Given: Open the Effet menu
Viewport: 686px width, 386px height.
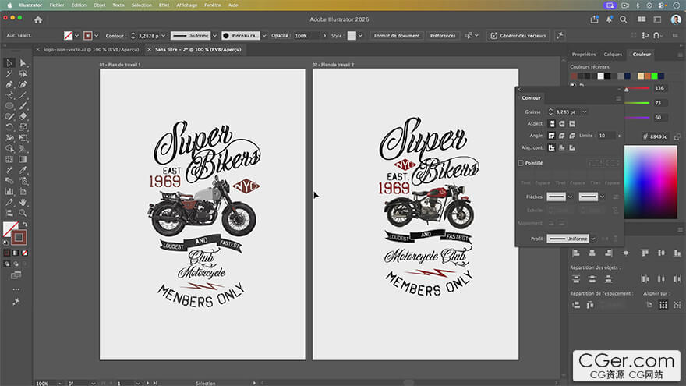Looking at the screenshot, I should (164, 5).
